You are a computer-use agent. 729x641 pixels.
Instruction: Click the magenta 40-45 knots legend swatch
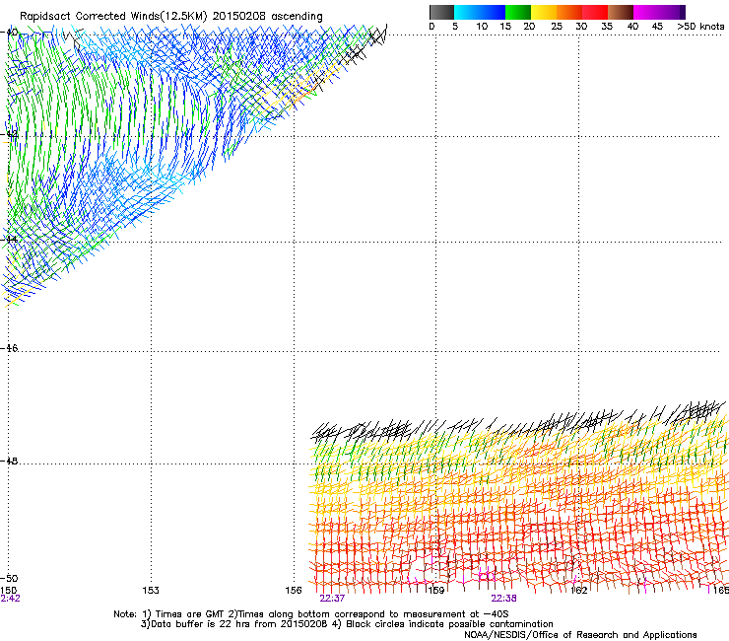646,12
